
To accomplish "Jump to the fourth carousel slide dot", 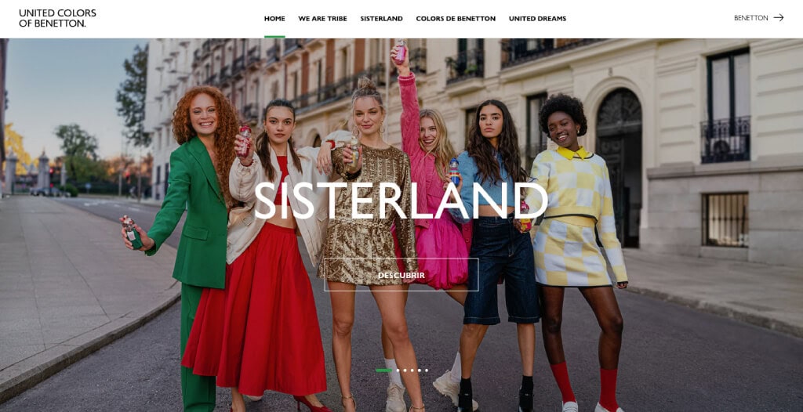I will (412, 370).
